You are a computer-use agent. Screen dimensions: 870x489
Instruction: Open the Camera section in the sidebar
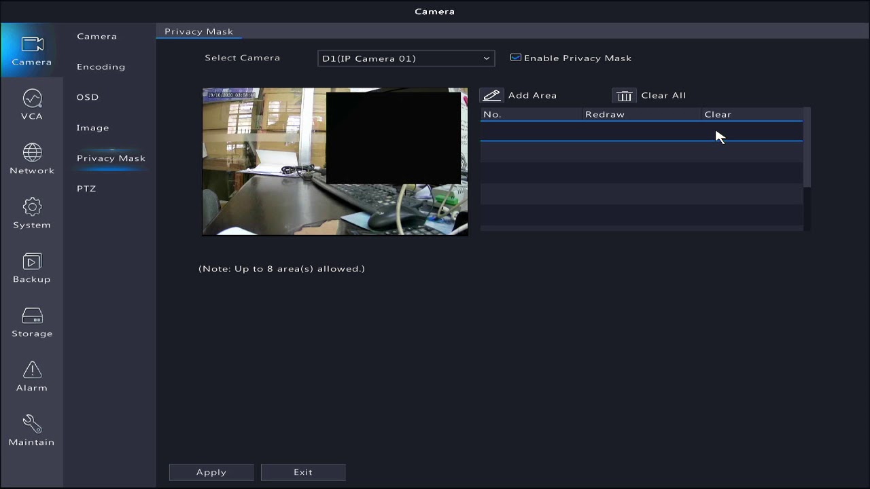[31, 51]
